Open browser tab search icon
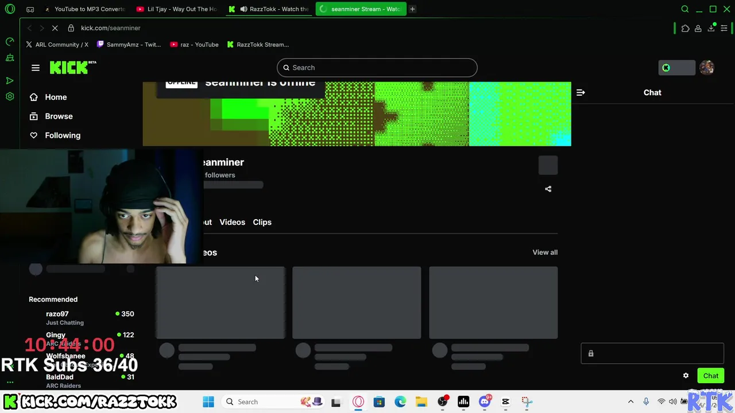Viewport: 735px width, 413px height. 684,9
